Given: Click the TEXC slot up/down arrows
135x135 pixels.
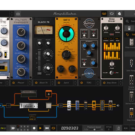Looking at the screenshot, I should point(98,83).
